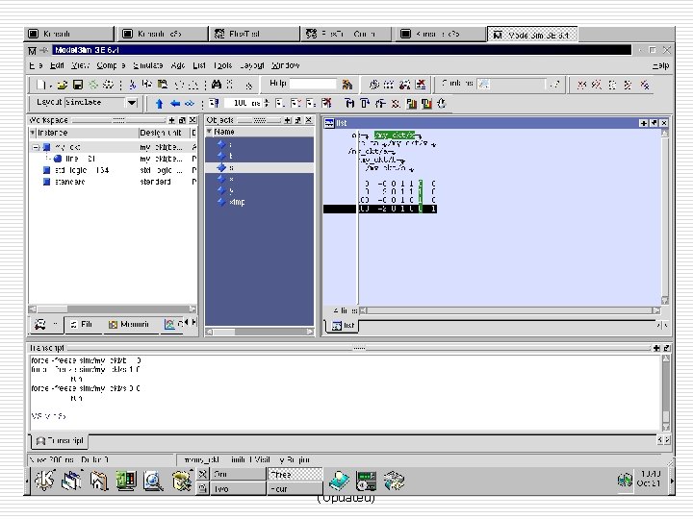Undock the Objects pane
This screenshot has height=519, width=693.
298,120
